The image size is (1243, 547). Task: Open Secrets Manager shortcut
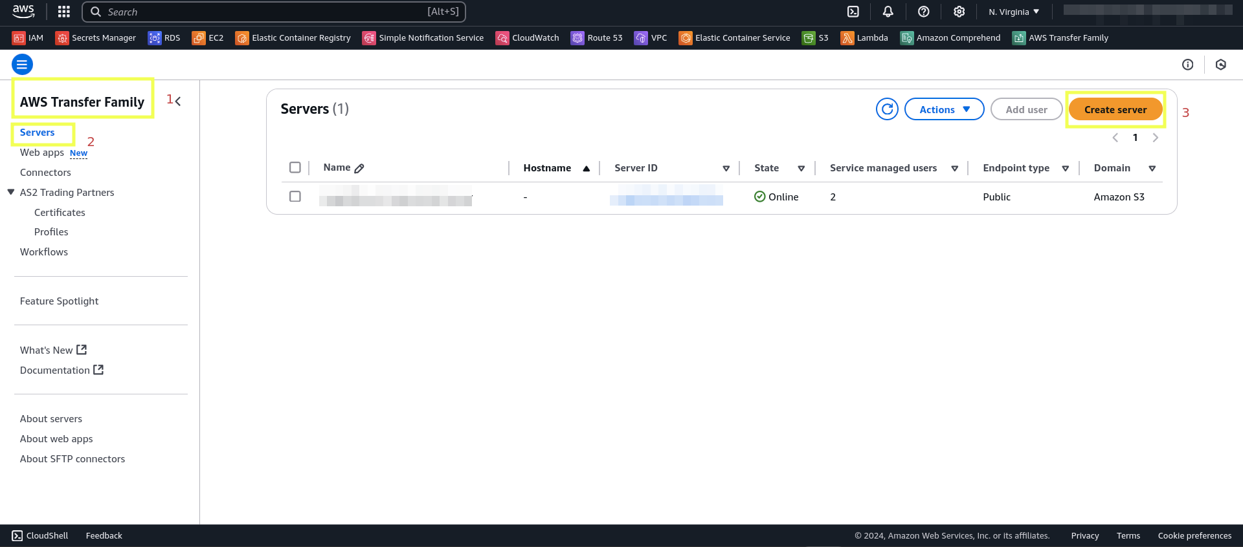[96, 38]
